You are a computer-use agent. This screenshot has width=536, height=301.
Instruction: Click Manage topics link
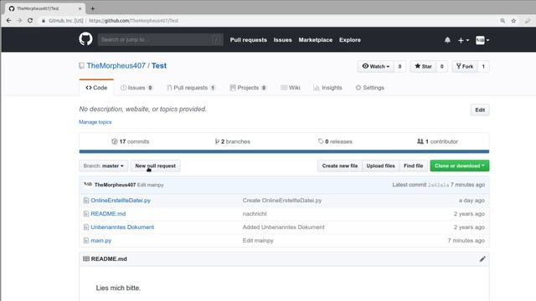pyautogui.click(x=95, y=122)
